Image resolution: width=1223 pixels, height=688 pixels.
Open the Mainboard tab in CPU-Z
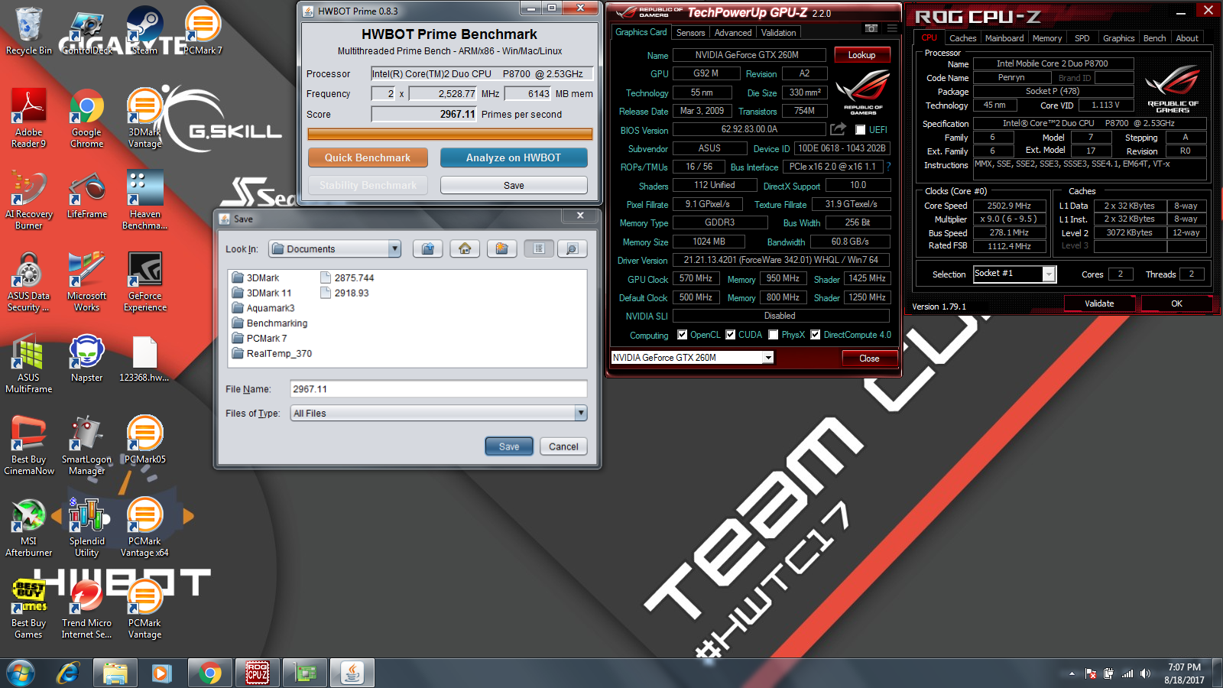1004,38
